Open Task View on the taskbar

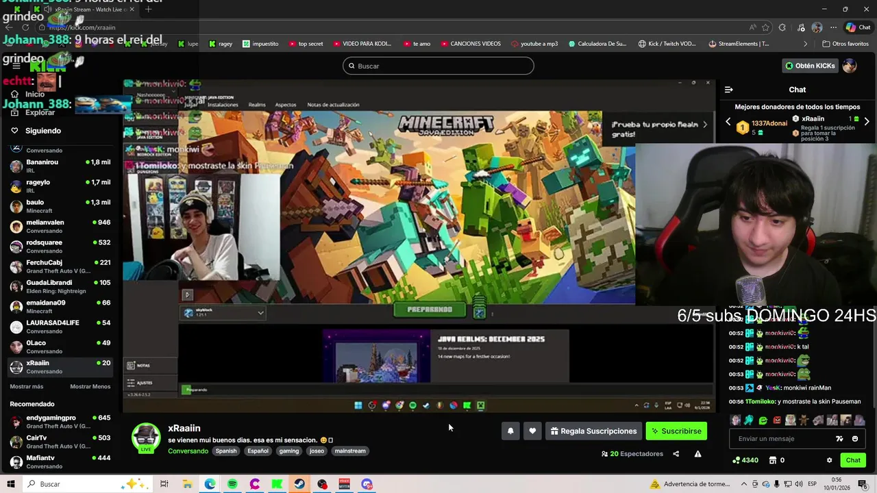click(164, 484)
